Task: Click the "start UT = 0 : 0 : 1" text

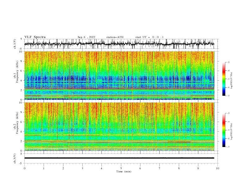Action: pyautogui.click(x=149, y=37)
